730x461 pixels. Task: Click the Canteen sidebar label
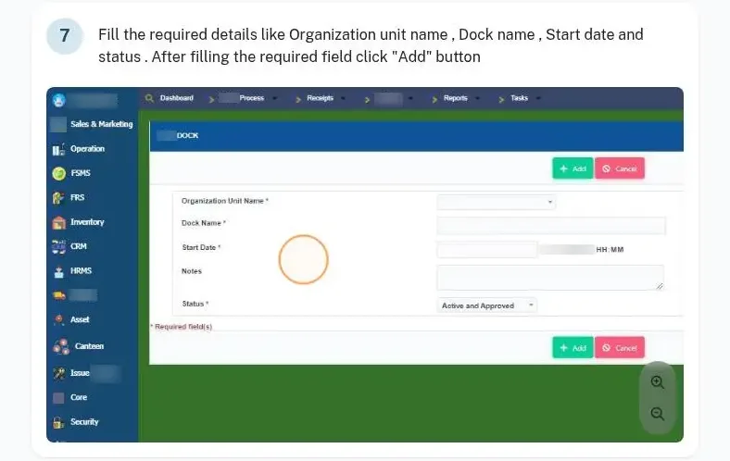coord(89,346)
